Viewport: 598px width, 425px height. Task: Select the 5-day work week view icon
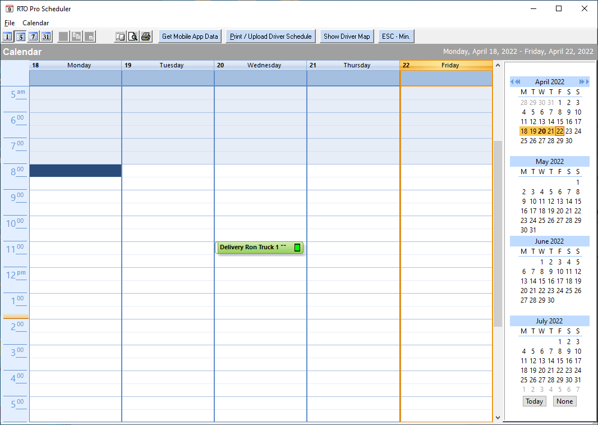point(20,36)
